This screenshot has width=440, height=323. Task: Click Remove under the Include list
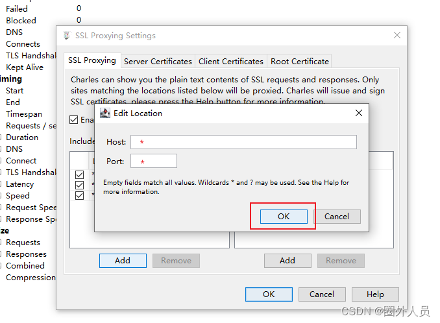[x=176, y=261]
